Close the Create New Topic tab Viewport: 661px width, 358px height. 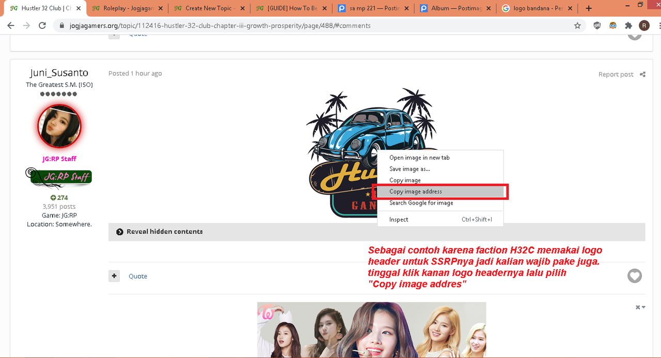click(x=243, y=8)
